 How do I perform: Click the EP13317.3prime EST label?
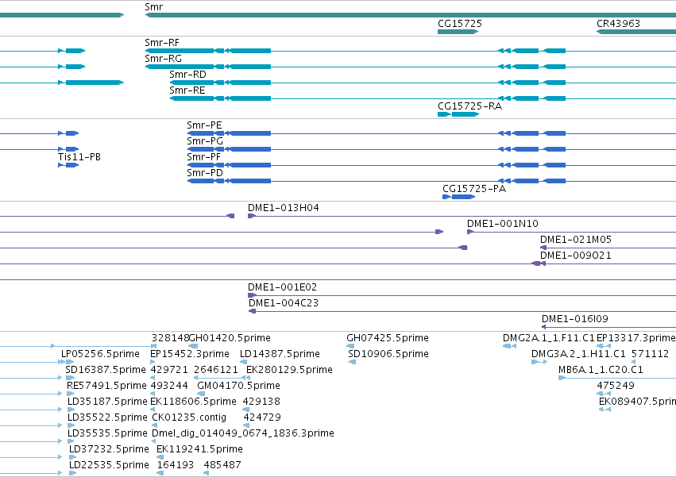coord(636,338)
